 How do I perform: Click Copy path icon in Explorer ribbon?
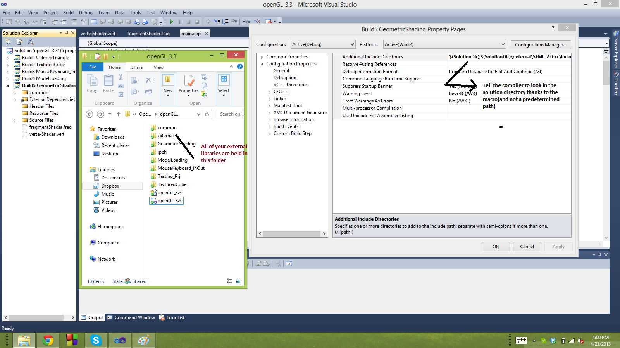point(121,85)
